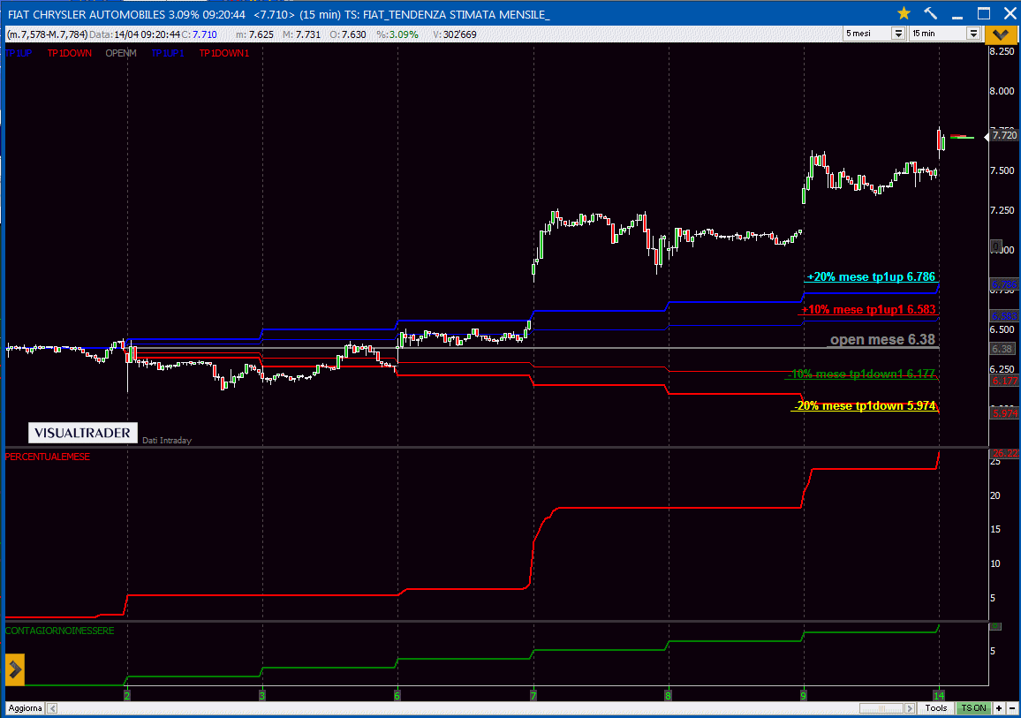Image resolution: width=1021 pixels, height=718 pixels.
Task: Select the TP1DOWN1 indicator legend label
Action: pyautogui.click(x=224, y=53)
